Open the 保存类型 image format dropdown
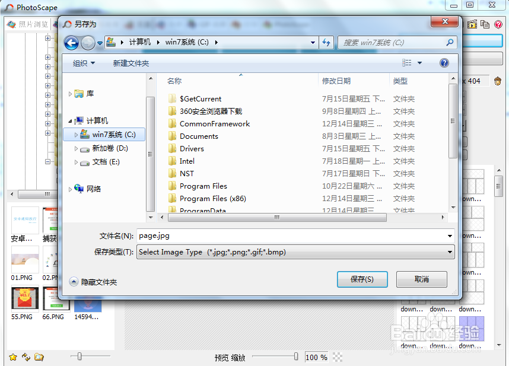This screenshot has height=366, width=509. [x=449, y=252]
